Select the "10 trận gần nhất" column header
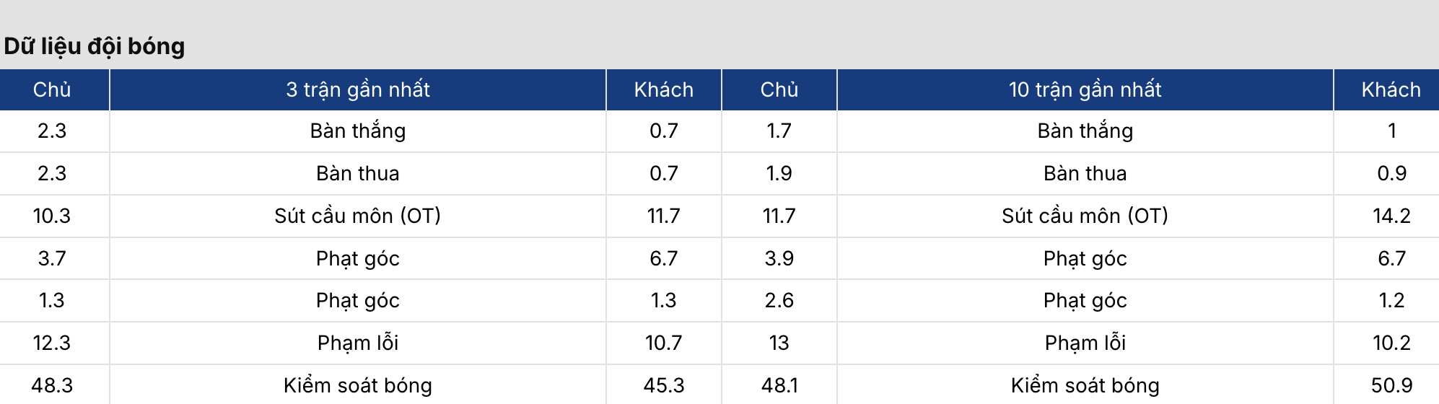Viewport: 1439px width, 404px height. (x=1085, y=89)
